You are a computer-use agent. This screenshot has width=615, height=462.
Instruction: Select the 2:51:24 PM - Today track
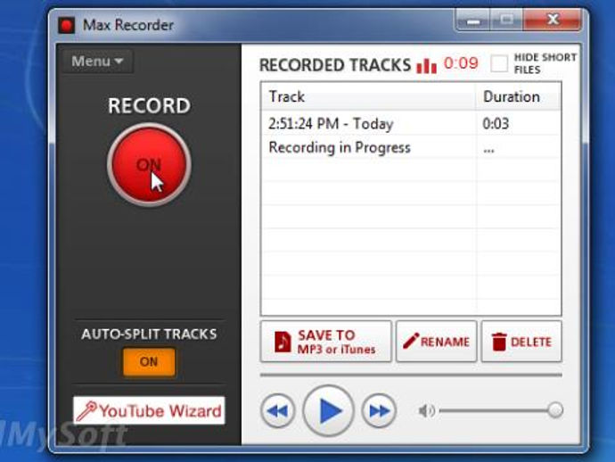[411, 124]
